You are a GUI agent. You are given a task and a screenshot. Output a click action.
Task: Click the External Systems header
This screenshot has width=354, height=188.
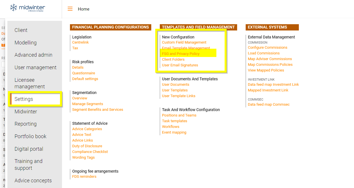[x=272, y=27]
